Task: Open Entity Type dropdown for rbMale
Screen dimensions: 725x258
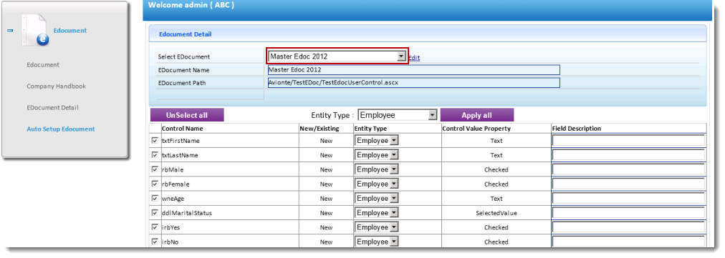Action: 376,169
